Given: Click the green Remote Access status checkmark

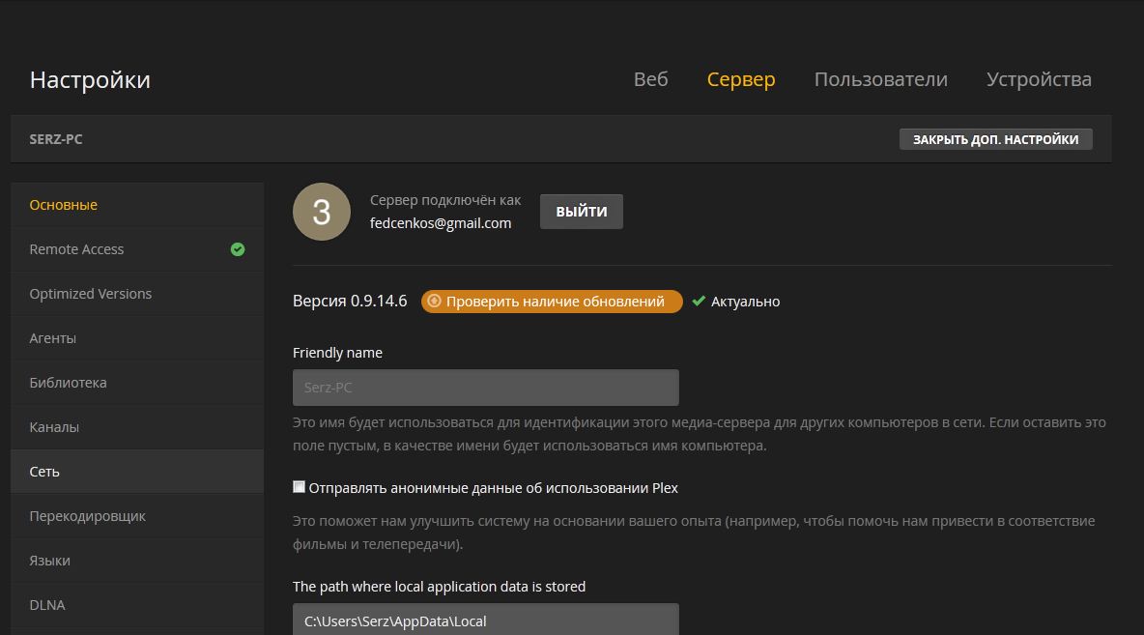Looking at the screenshot, I should click(238, 249).
